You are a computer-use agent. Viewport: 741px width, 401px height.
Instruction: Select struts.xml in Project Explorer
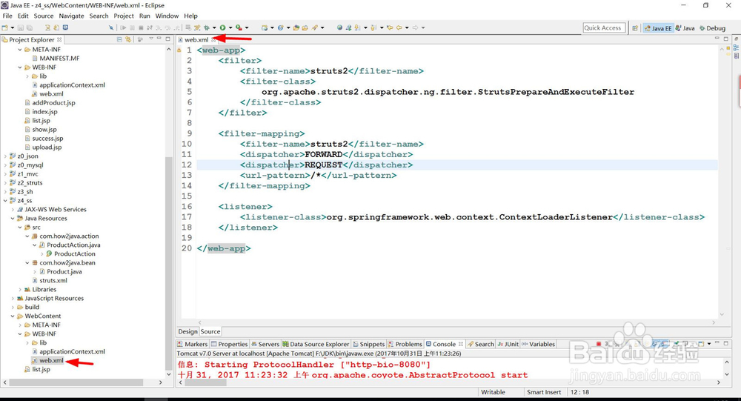[53, 280]
